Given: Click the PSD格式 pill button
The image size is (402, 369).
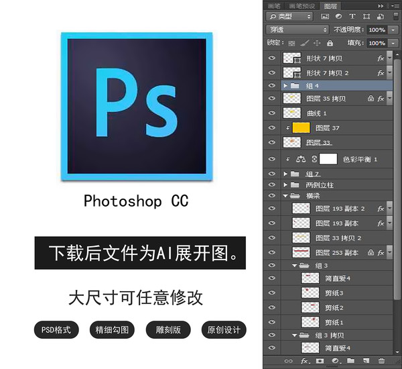Looking at the screenshot, I should [x=56, y=329].
